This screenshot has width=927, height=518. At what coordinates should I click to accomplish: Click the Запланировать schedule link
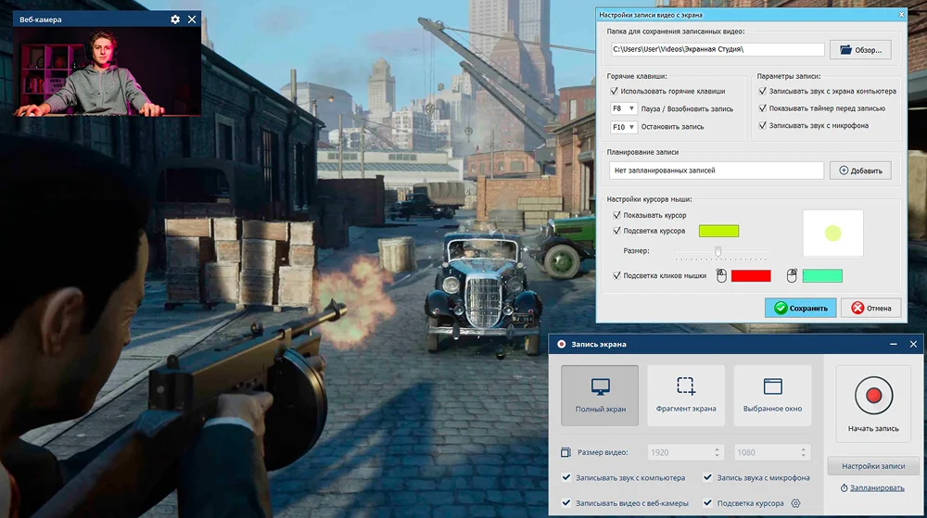coord(876,487)
